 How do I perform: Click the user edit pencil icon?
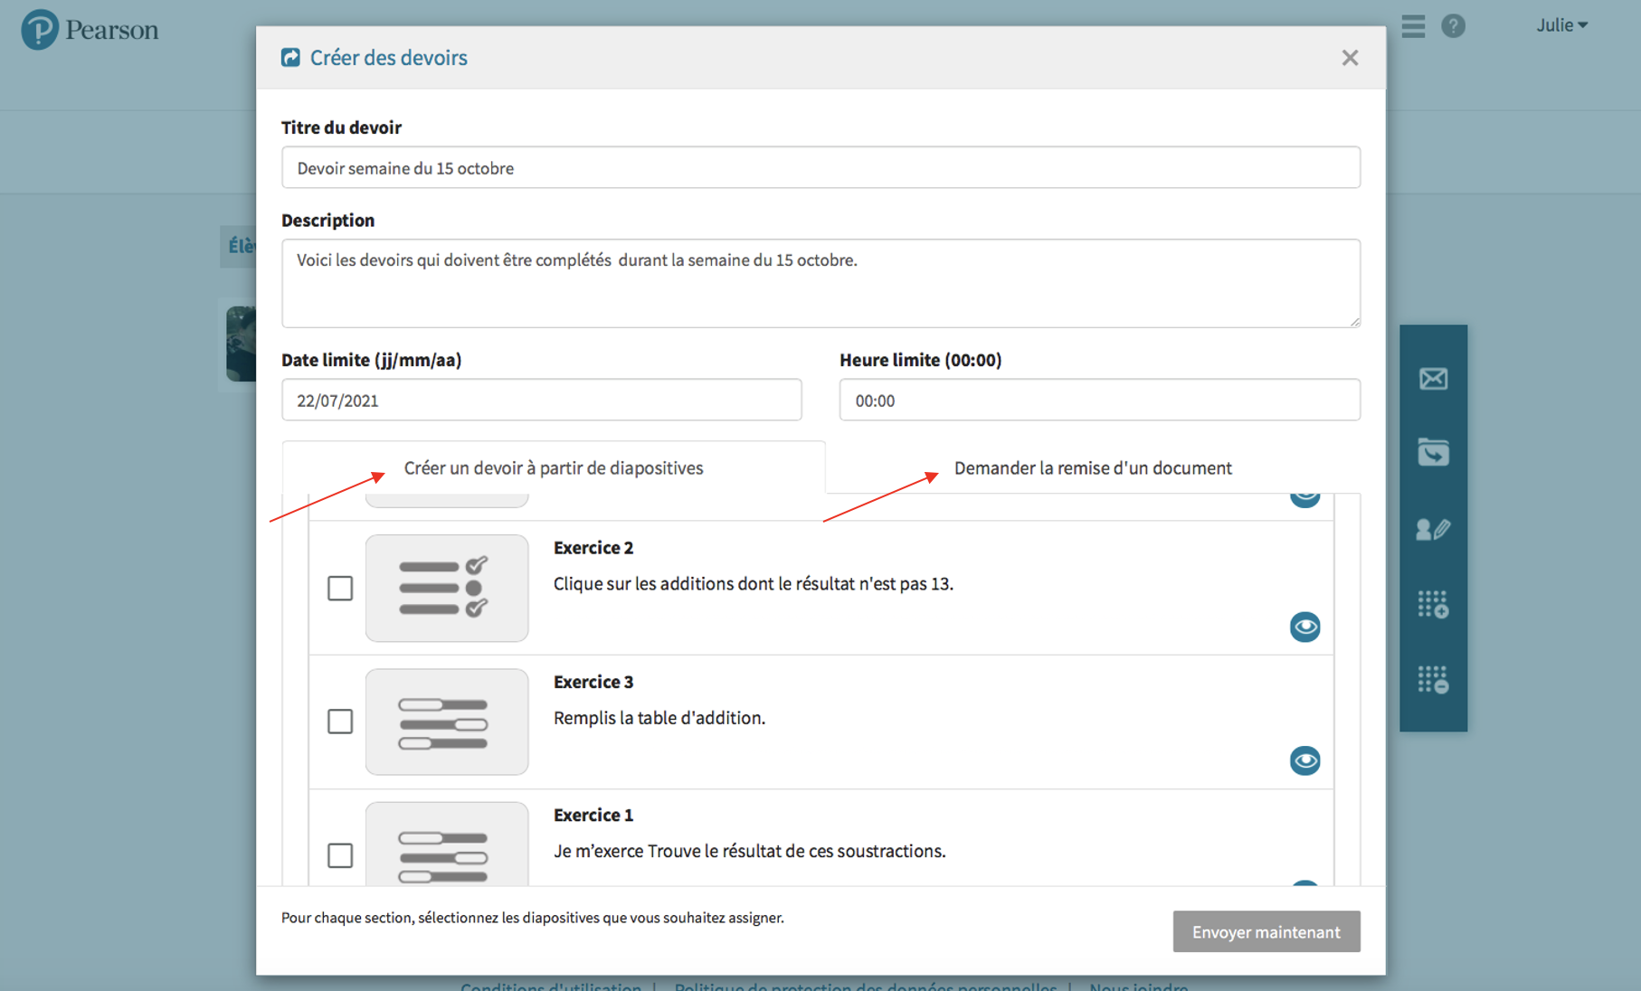(x=1433, y=529)
